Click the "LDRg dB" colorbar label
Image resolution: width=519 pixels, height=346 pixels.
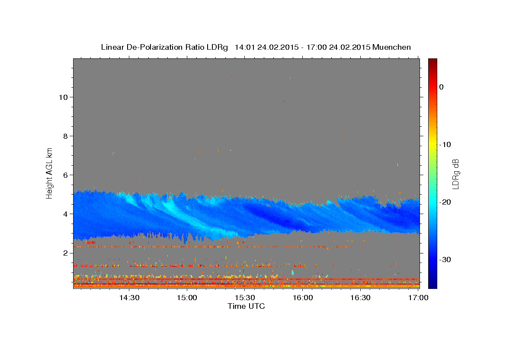coord(455,173)
